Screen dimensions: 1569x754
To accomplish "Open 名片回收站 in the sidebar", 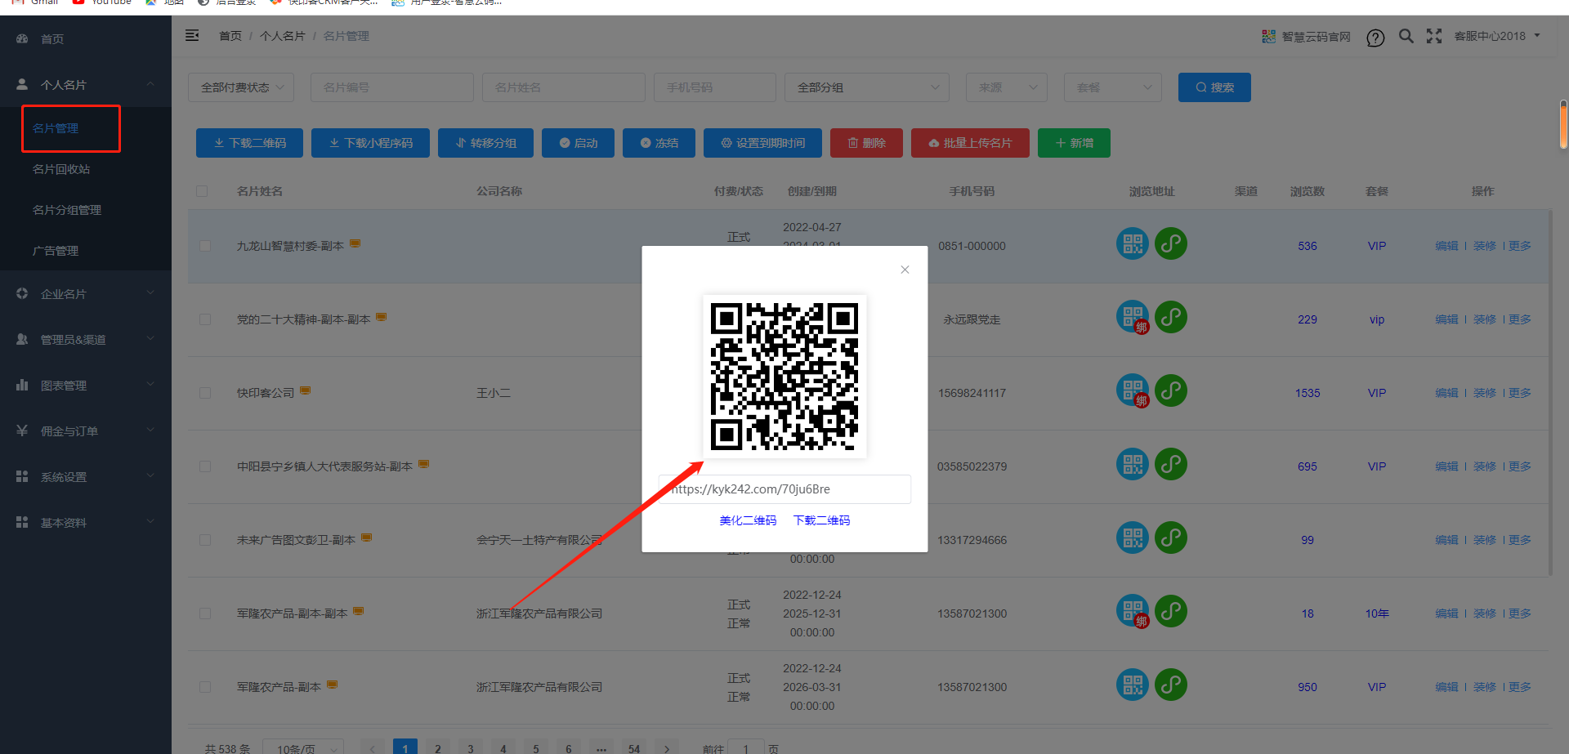I will tap(61, 169).
